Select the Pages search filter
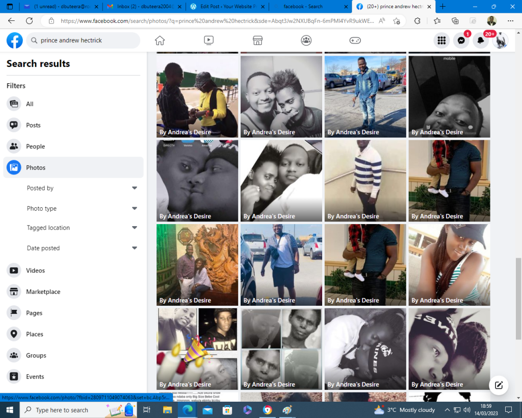Image resolution: width=522 pixels, height=418 pixels. pos(34,313)
